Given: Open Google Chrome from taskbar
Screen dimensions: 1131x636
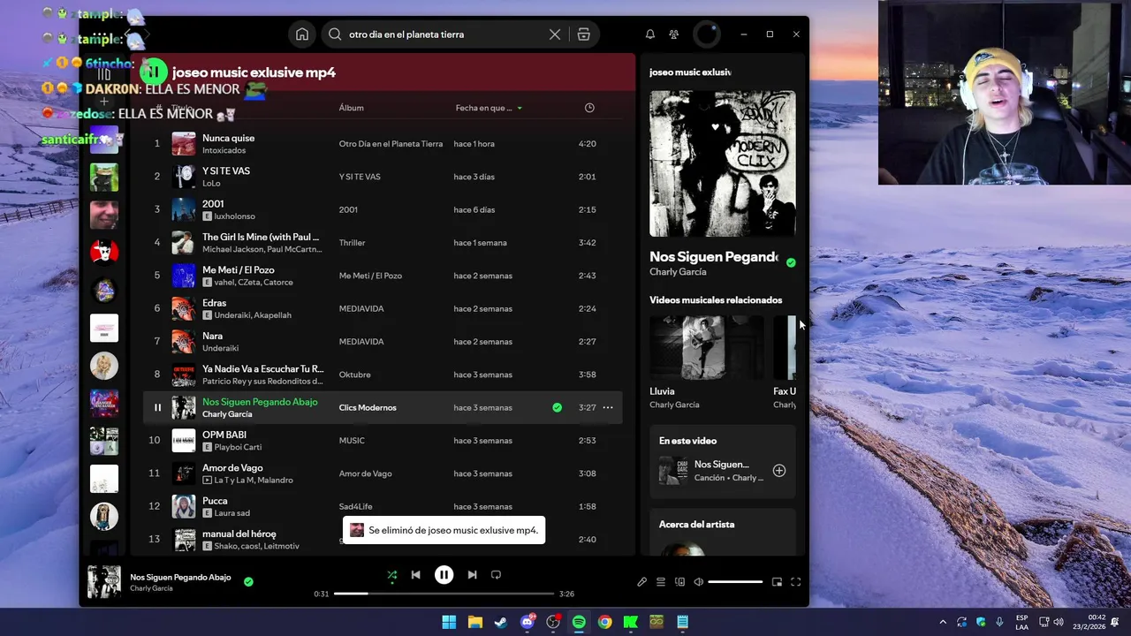Looking at the screenshot, I should tap(604, 622).
